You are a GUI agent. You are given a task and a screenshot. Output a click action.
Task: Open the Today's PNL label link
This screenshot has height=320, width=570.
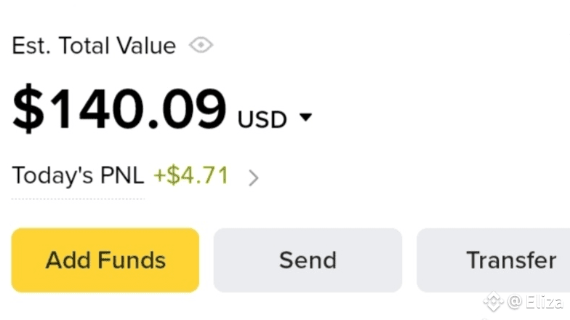click(78, 176)
